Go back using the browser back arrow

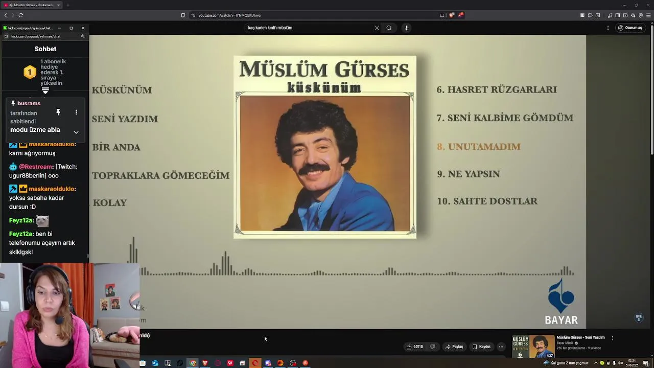coord(6,15)
